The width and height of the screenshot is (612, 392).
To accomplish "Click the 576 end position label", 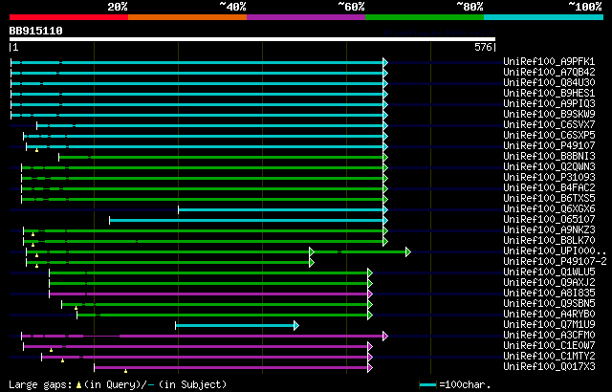I will 483,47.
